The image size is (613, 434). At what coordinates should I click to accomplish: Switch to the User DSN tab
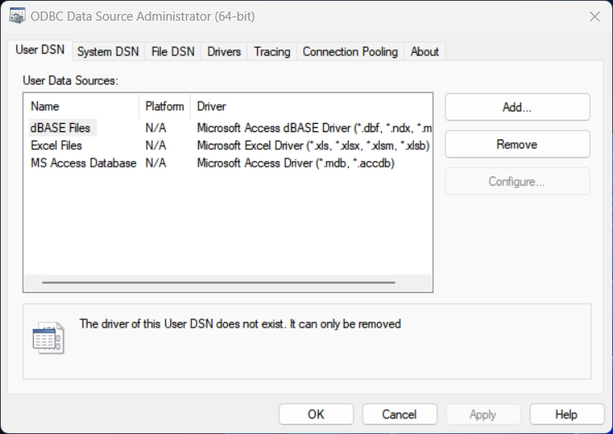[40, 50]
